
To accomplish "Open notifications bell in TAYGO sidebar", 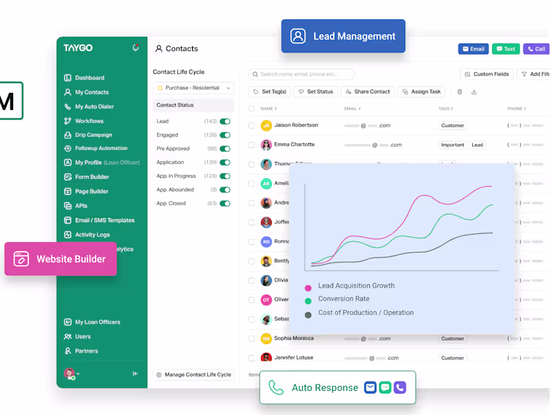I will coord(135,48).
